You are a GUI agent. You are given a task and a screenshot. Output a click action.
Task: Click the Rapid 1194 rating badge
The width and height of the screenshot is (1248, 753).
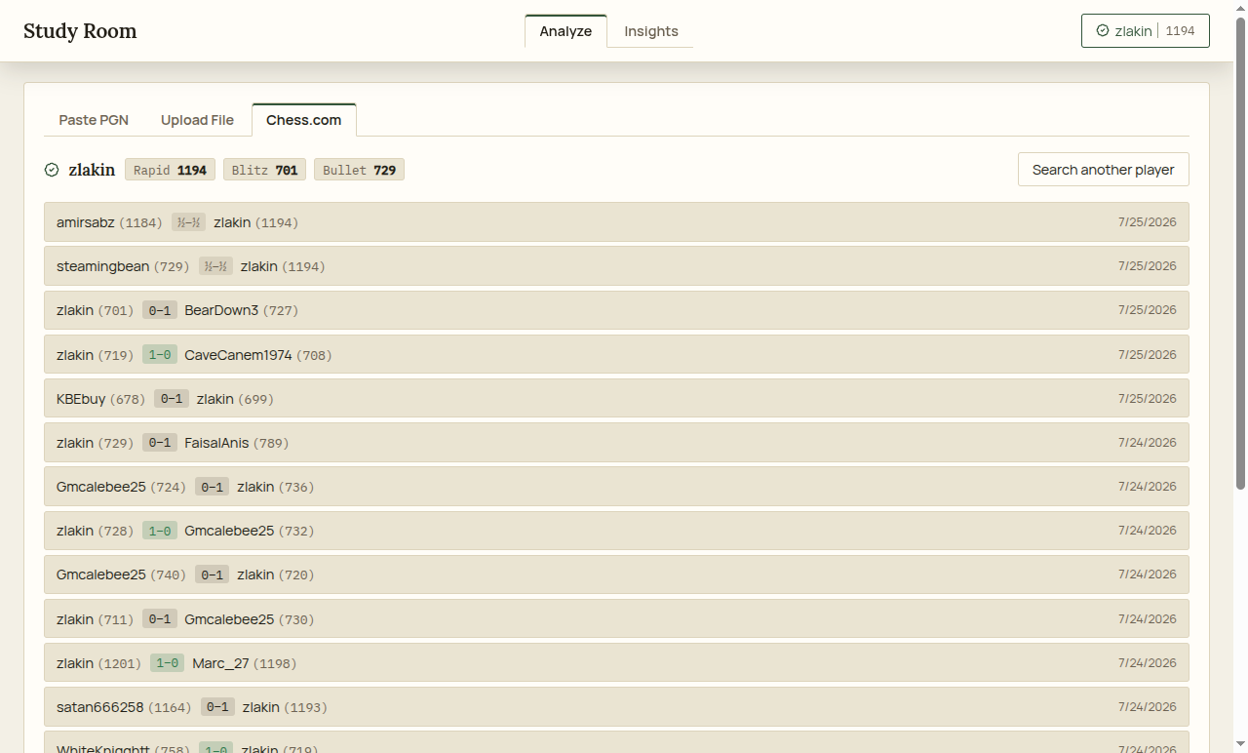tap(170, 170)
